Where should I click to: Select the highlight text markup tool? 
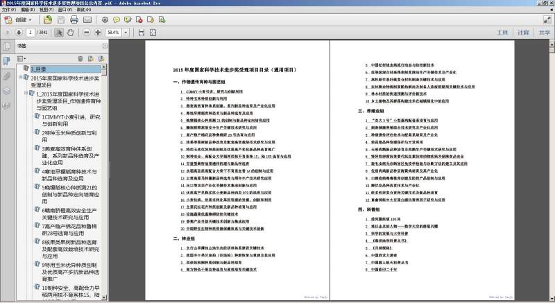tap(128, 20)
